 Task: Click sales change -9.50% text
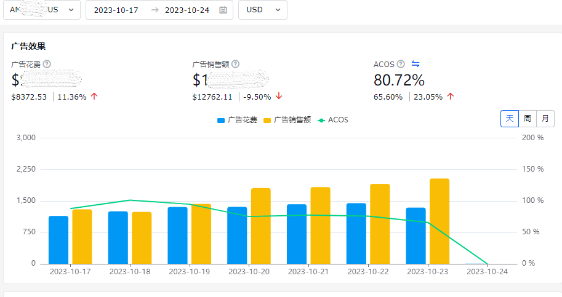[257, 97]
